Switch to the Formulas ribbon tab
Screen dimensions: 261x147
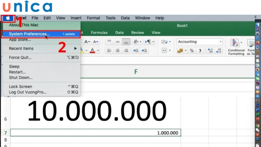click(99, 33)
